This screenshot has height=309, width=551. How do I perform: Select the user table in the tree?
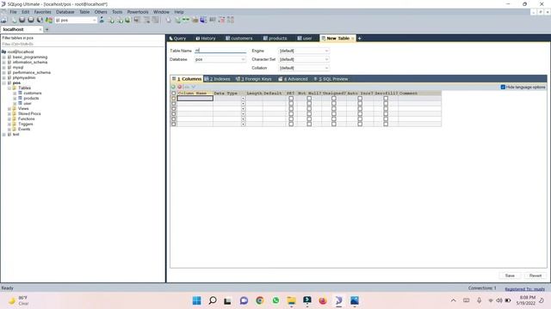pyautogui.click(x=28, y=103)
